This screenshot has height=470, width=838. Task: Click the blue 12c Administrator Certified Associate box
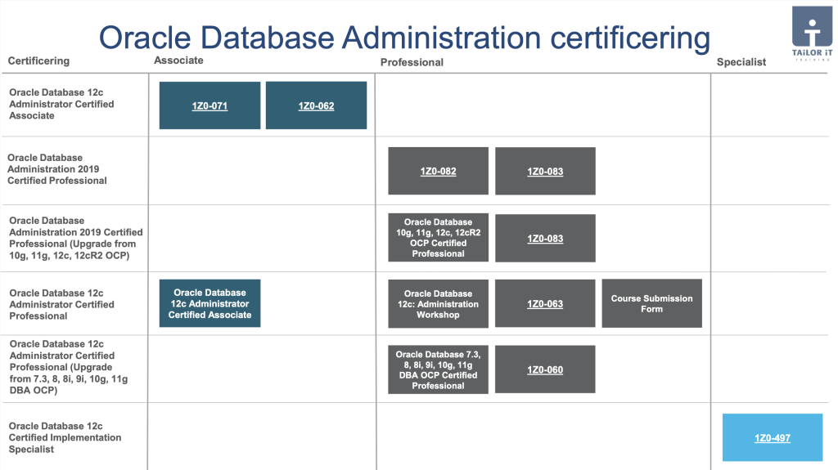[x=209, y=303]
